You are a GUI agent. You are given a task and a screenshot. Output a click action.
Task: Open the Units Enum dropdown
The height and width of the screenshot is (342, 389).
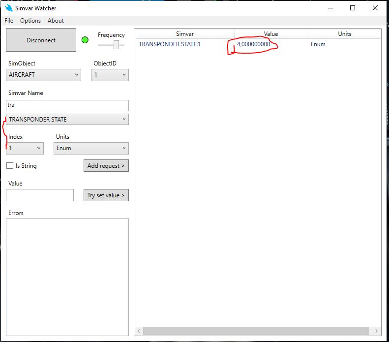91,148
